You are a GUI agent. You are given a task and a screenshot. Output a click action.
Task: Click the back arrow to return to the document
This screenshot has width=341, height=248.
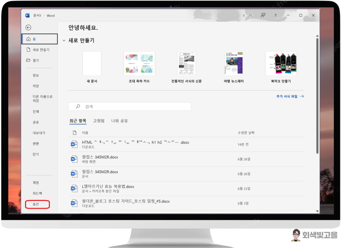tap(28, 28)
